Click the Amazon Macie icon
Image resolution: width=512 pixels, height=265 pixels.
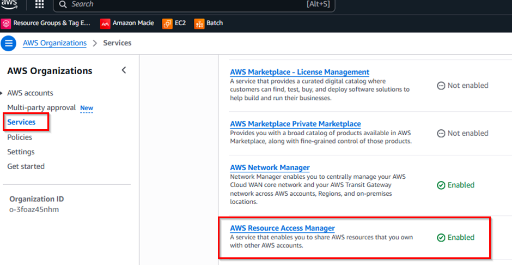(x=105, y=23)
